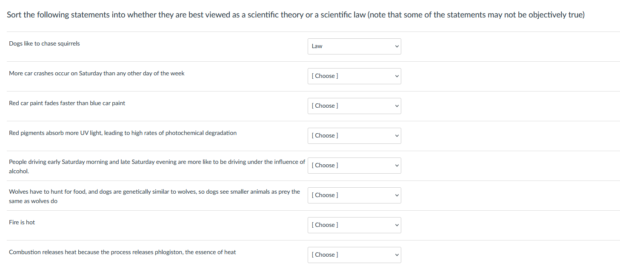The height and width of the screenshot is (272, 620).
Task: Open the dropdown for the driving under influence statement
Action: (x=354, y=165)
